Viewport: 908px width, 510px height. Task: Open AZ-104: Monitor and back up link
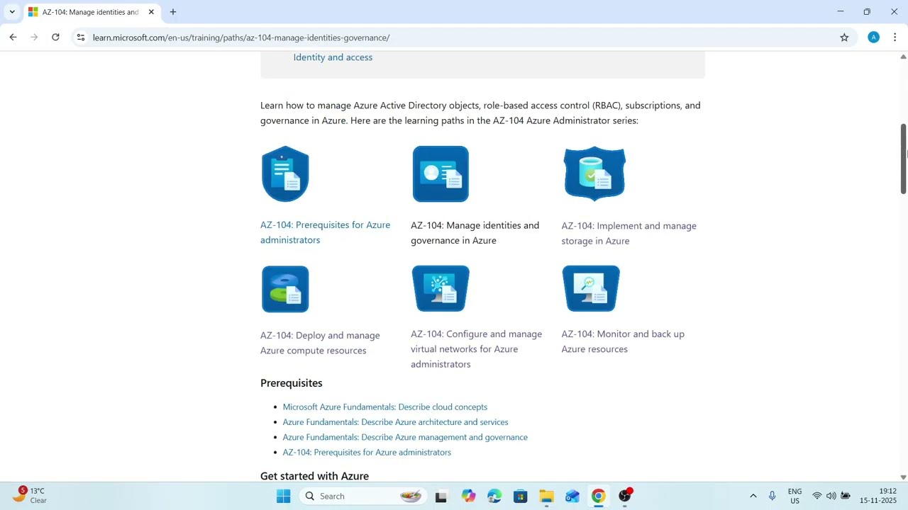(623, 341)
